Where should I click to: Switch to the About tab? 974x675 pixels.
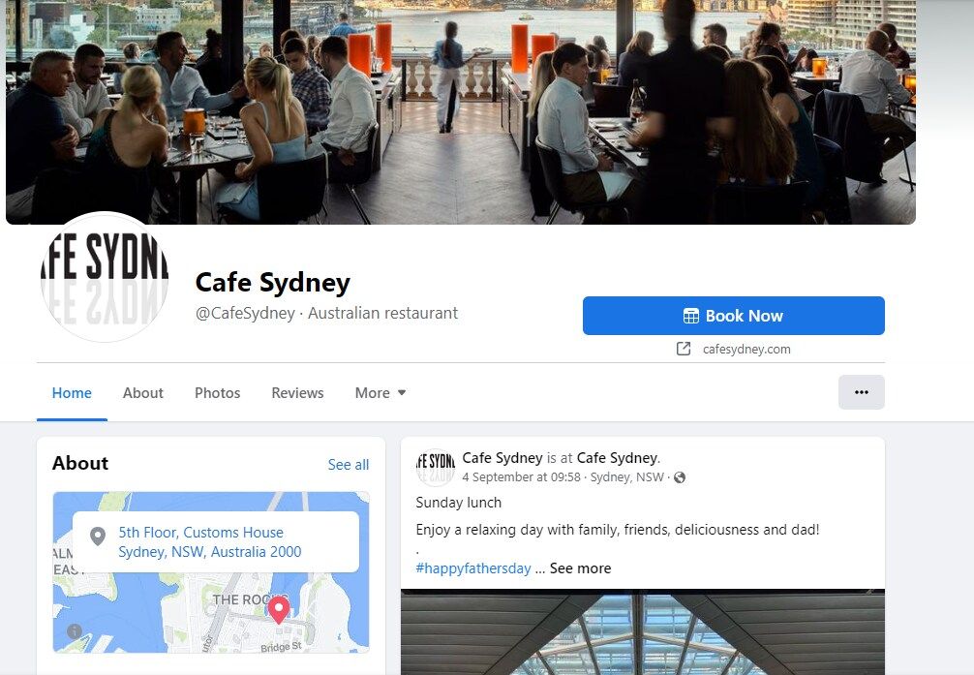coord(143,393)
